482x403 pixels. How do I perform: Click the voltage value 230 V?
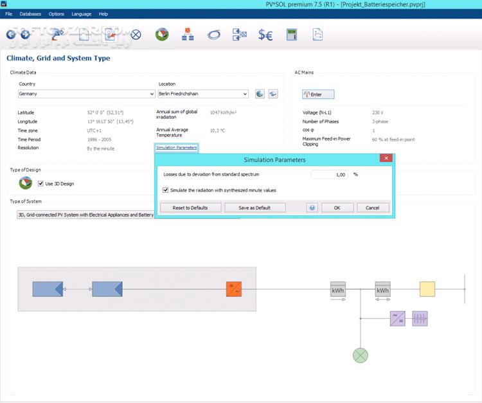click(x=377, y=112)
